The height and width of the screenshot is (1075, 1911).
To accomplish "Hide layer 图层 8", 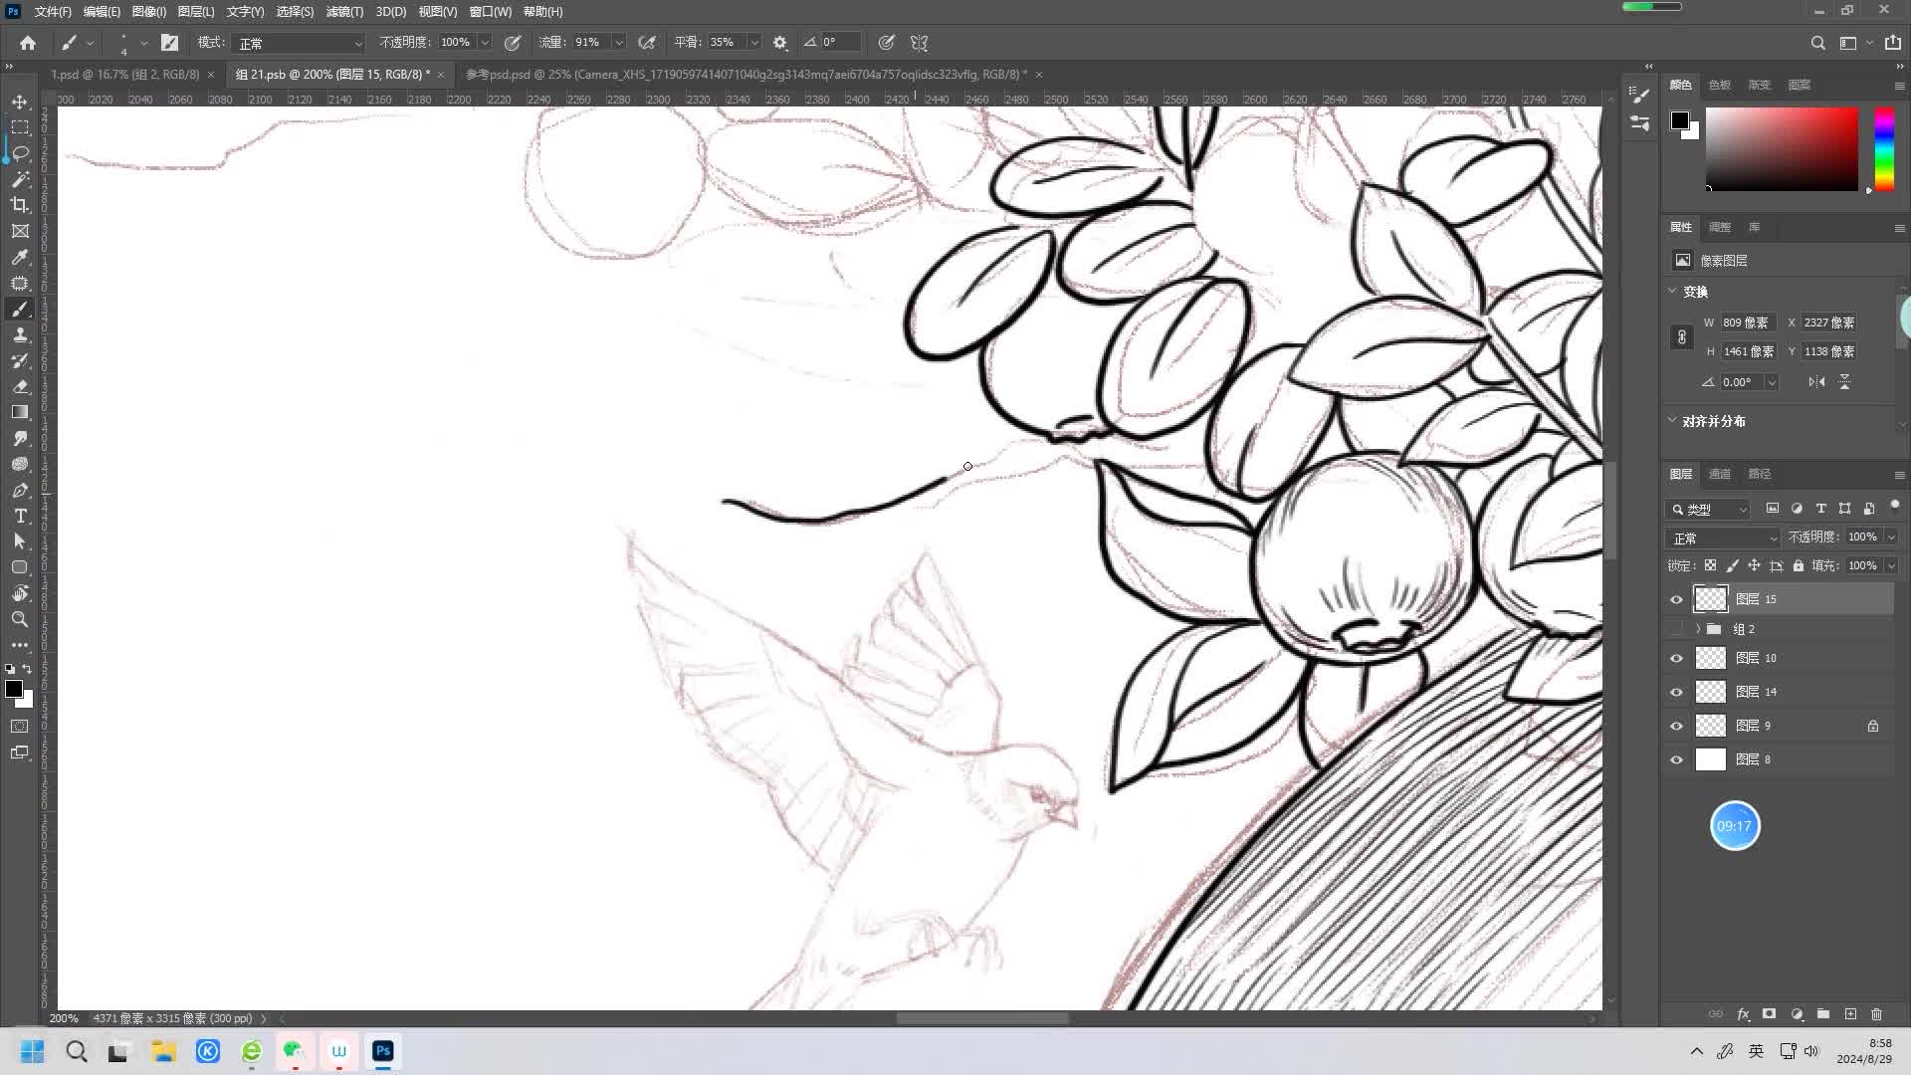I will (1676, 759).
